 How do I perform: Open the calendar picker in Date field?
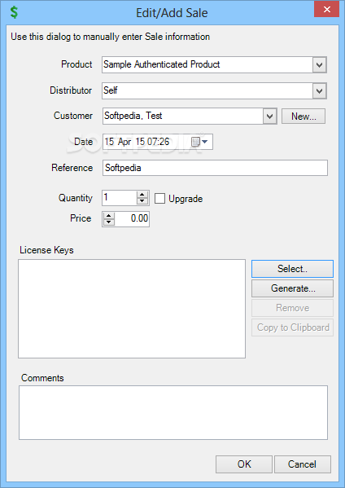pyautogui.click(x=199, y=142)
